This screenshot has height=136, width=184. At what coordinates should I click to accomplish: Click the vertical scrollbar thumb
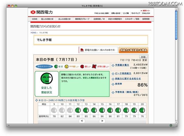click(176, 25)
